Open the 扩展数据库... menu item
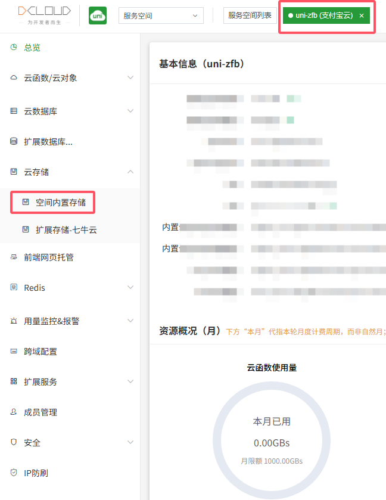Image resolution: width=386 pixels, height=500 pixels. pyautogui.click(x=48, y=142)
